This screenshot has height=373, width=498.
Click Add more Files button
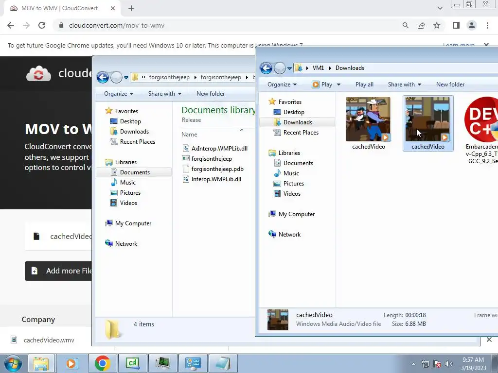click(x=58, y=271)
